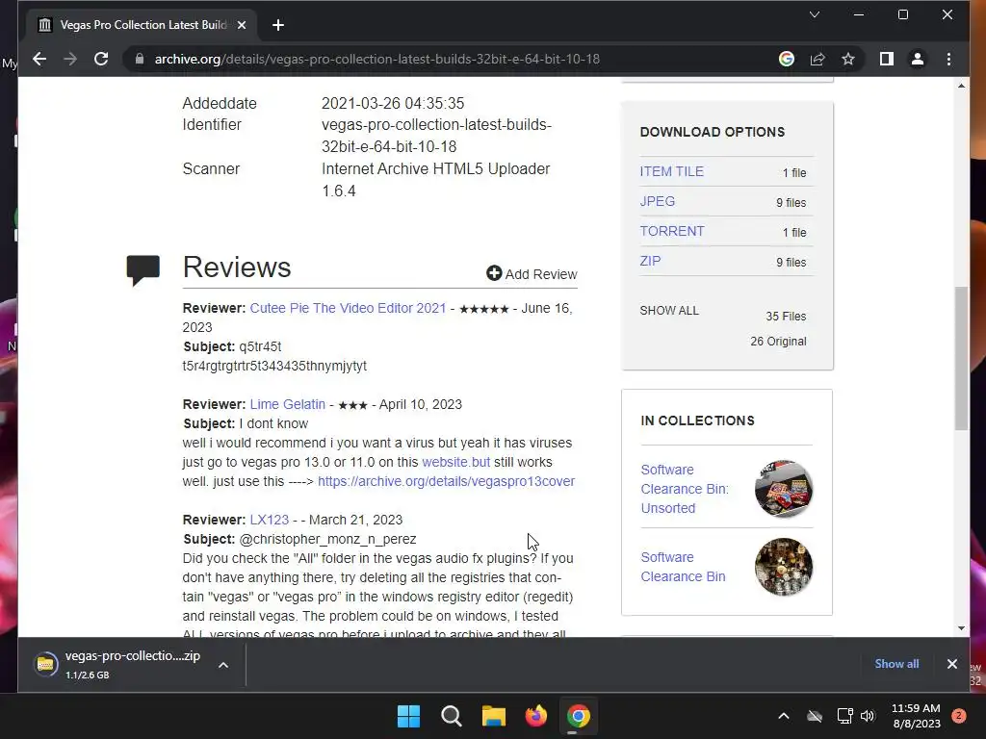
Task: Open reviewer LX123 profile
Action: pyautogui.click(x=270, y=520)
